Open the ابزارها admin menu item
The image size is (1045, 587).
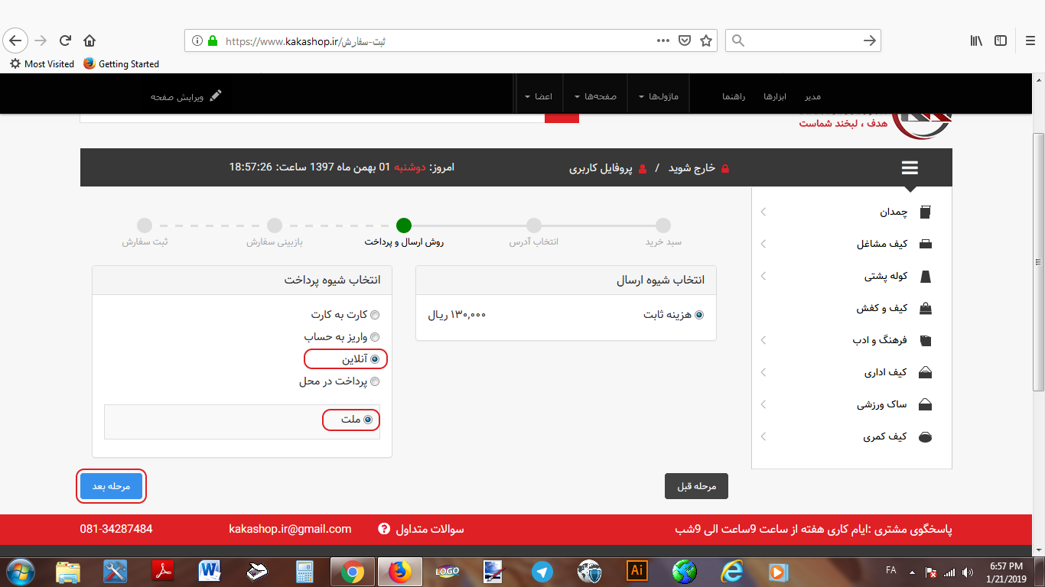point(775,96)
